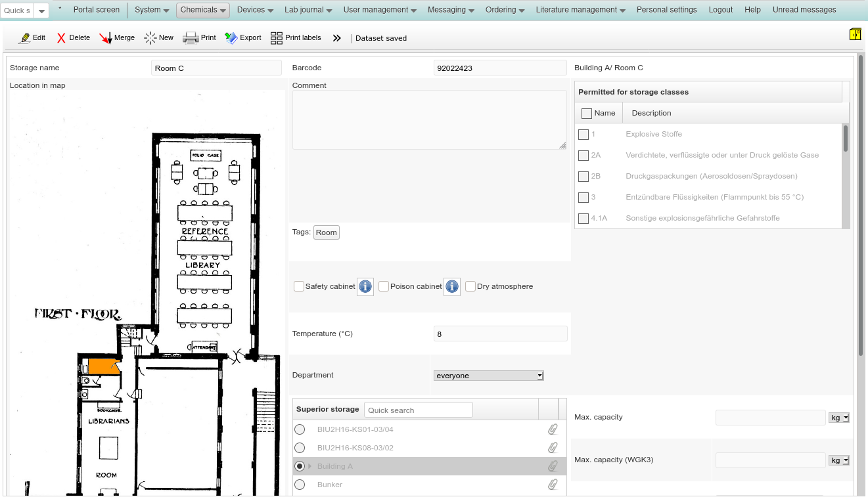Image resolution: width=868 pixels, height=499 pixels.
Task: Click the Logout link
Action: pos(720,10)
